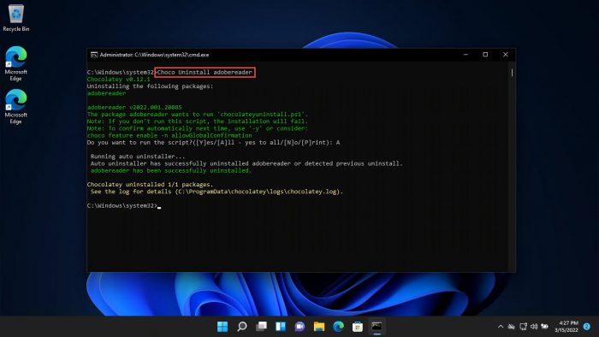599x337 pixels.
Task: Click the Administrator cmd.exe title bar text
Action: [154, 55]
